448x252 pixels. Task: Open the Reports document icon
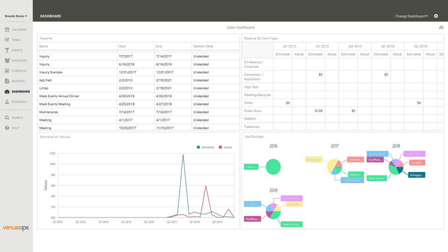coord(7,81)
